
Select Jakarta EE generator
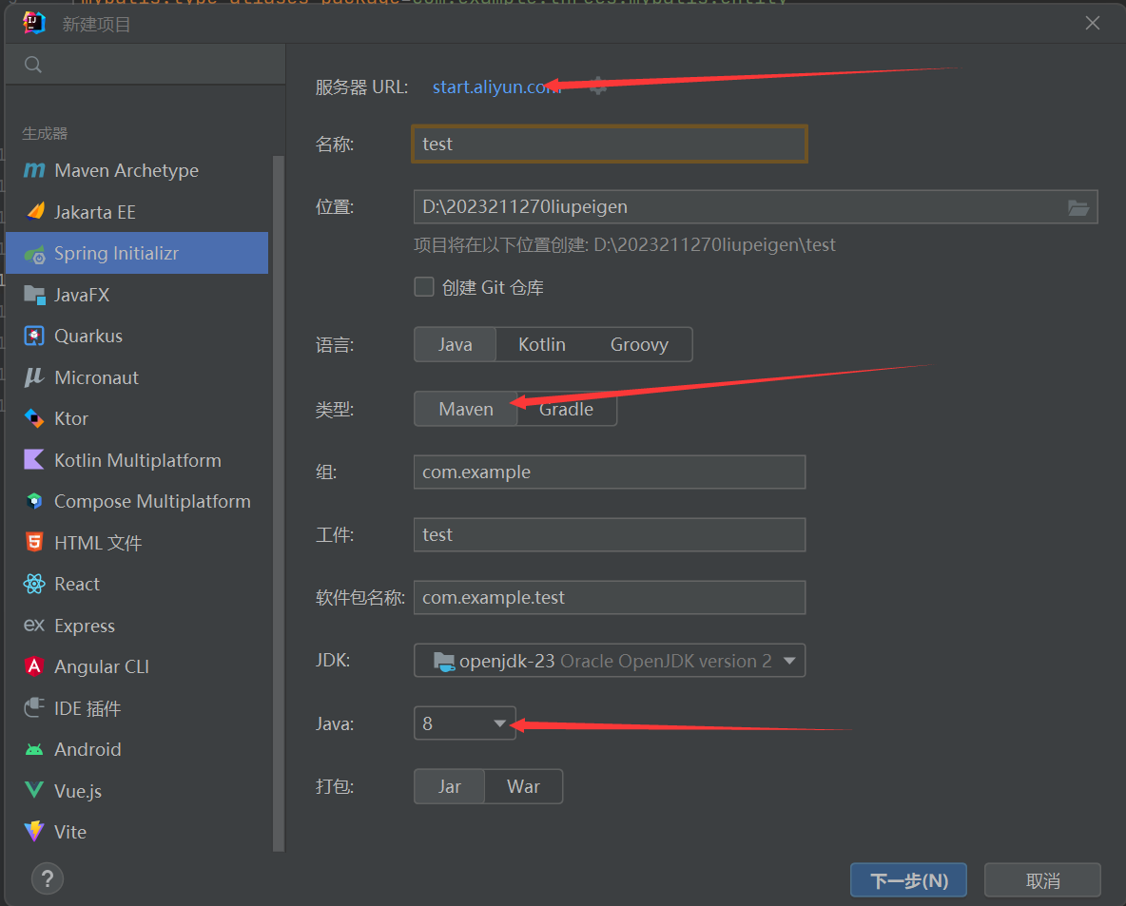[137, 212]
